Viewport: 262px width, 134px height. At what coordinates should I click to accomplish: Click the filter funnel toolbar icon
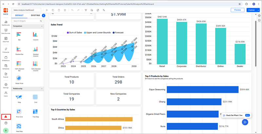coord(86,10)
